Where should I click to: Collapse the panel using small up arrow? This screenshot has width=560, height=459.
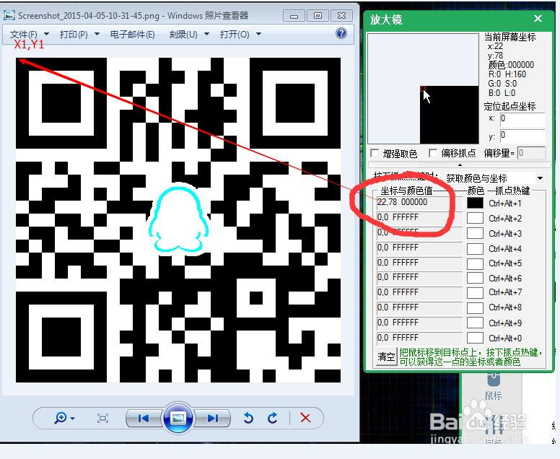(x=460, y=165)
